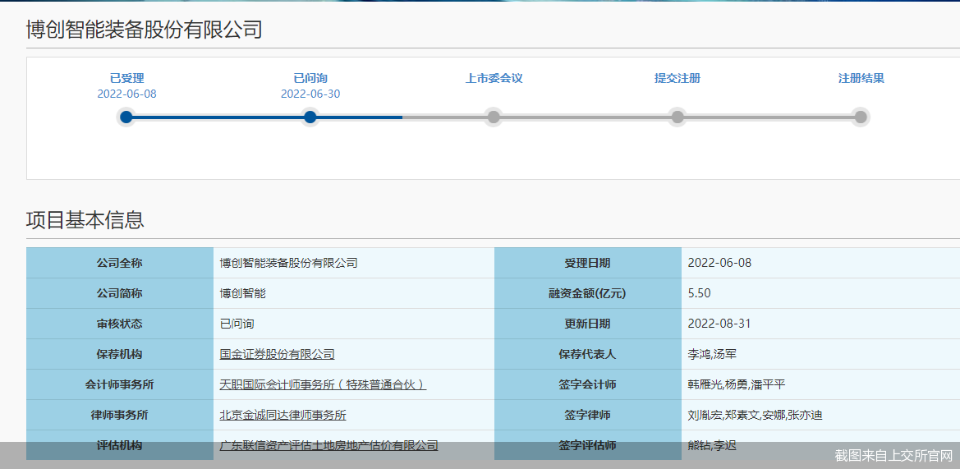960x469 pixels.
Task: Click the 签字律师 header cell
Action: (x=588, y=415)
